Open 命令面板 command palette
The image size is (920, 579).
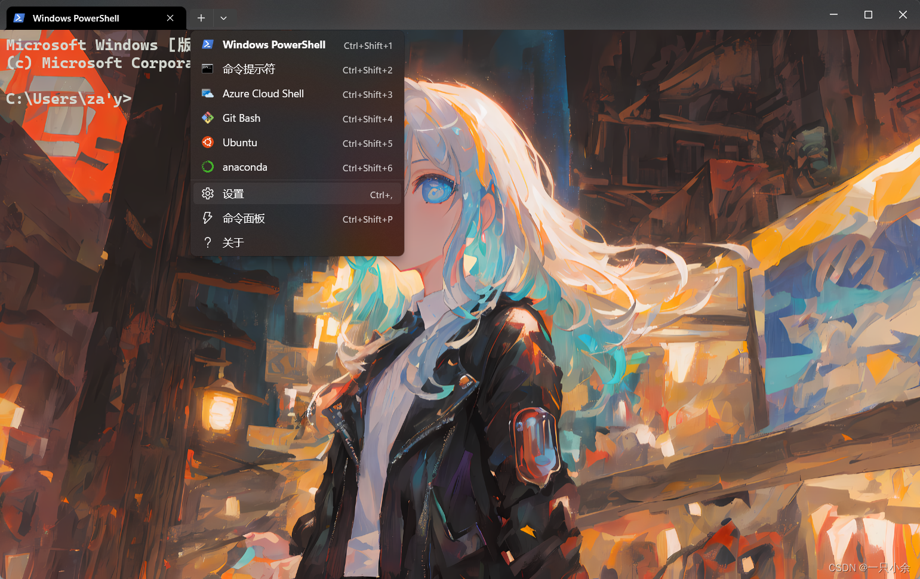(x=297, y=218)
